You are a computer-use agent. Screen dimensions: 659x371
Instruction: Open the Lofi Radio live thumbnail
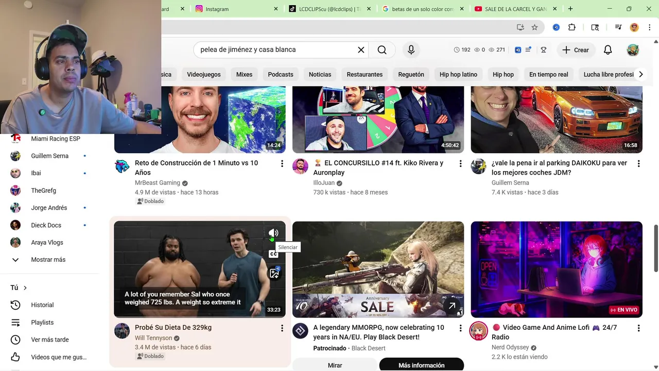pos(557,269)
